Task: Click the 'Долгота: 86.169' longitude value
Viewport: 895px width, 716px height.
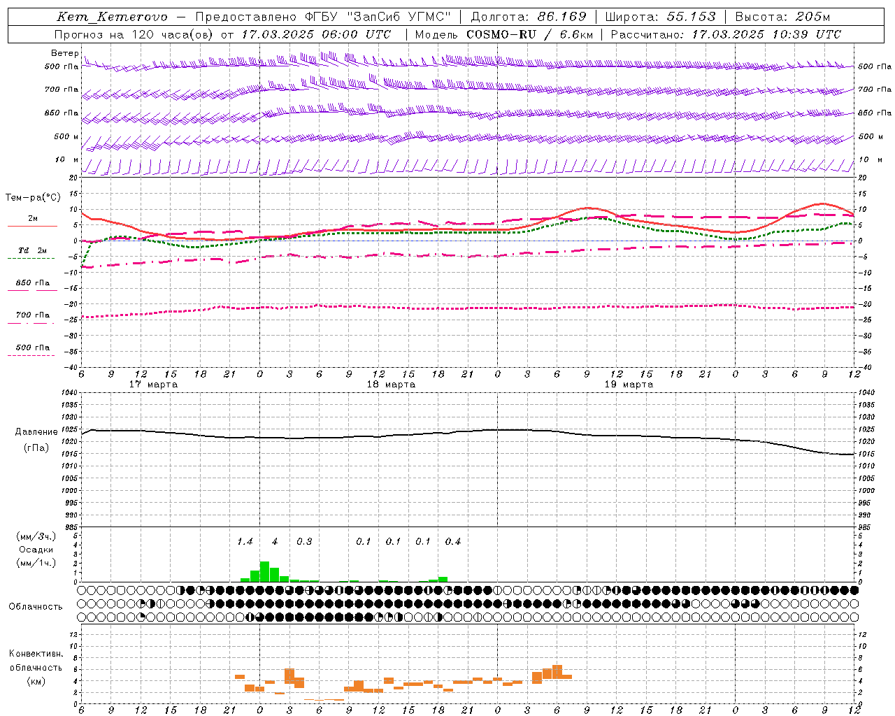Action: tap(529, 17)
